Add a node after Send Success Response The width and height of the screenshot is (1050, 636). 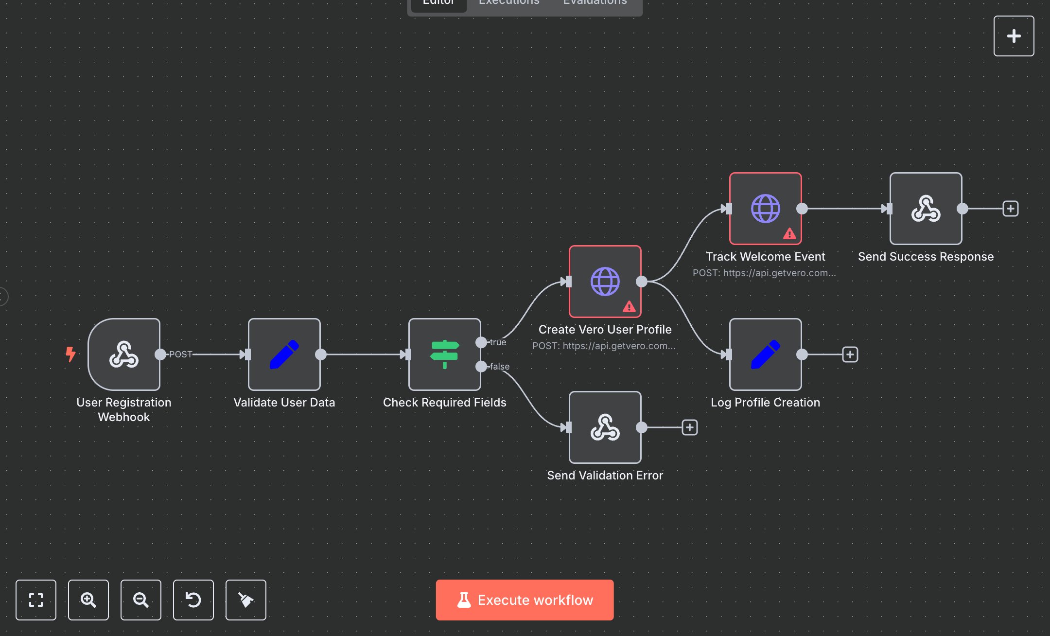[1011, 209]
